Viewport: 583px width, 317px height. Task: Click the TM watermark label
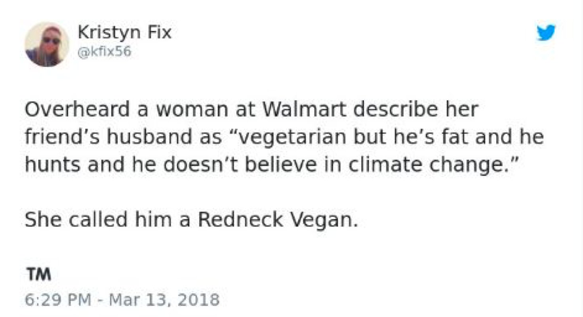tap(39, 275)
